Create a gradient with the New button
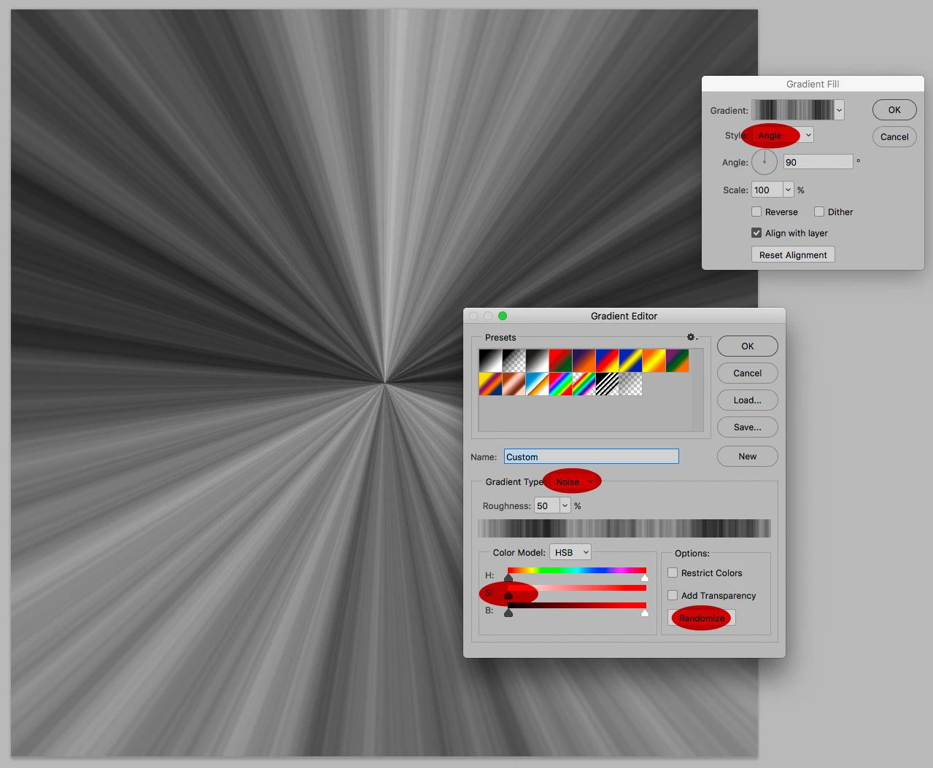This screenshot has height=768, width=933. 748,456
